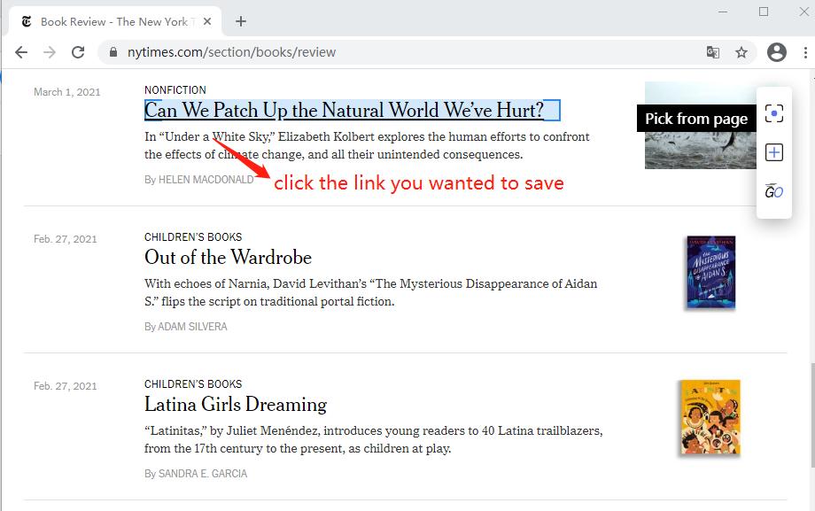The image size is (815, 511).
Task: Open 'Can We Patch Up the Natural World We've Hurt?' link
Action: tap(344, 110)
